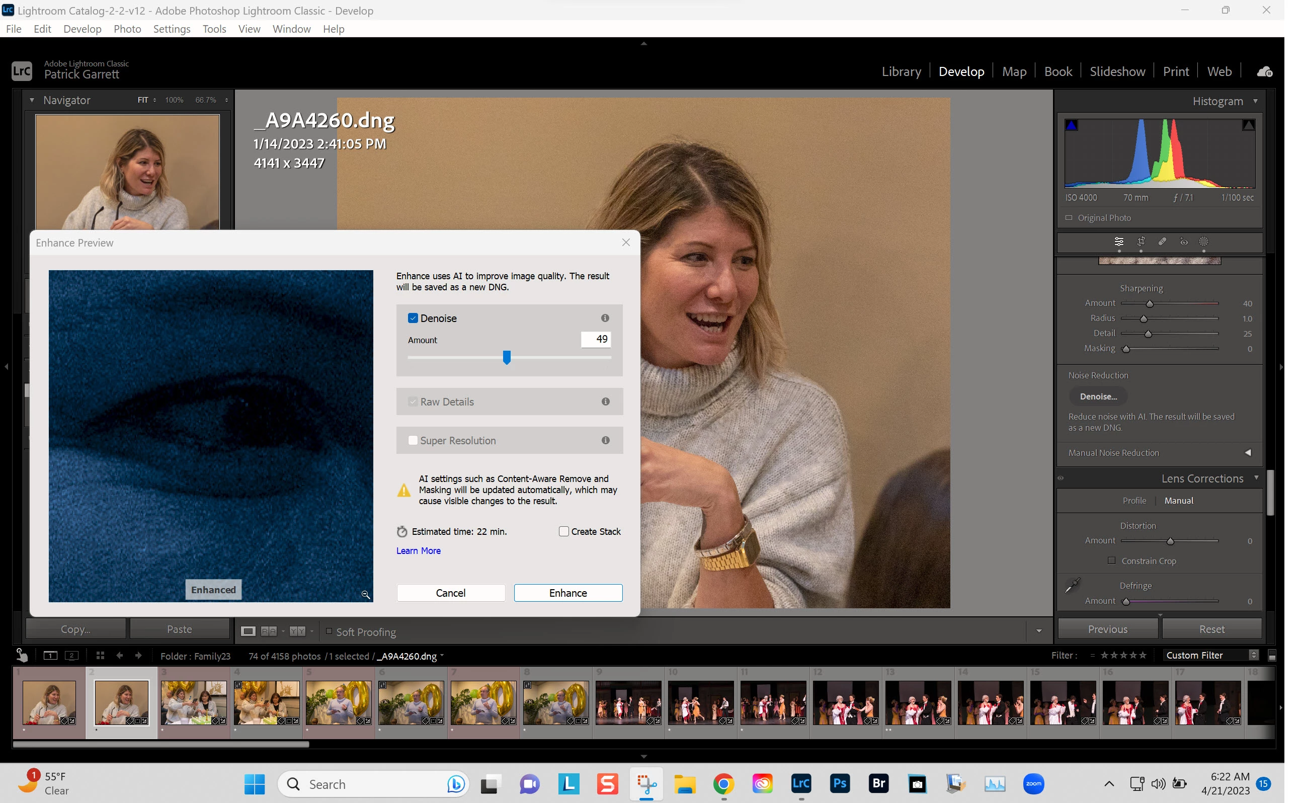Open the Learn More link
1302x803 pixels.
click(x=418, y=551)
